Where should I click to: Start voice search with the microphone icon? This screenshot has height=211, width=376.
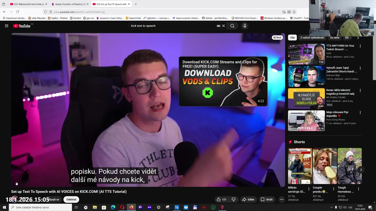click(x=245, y=26)
